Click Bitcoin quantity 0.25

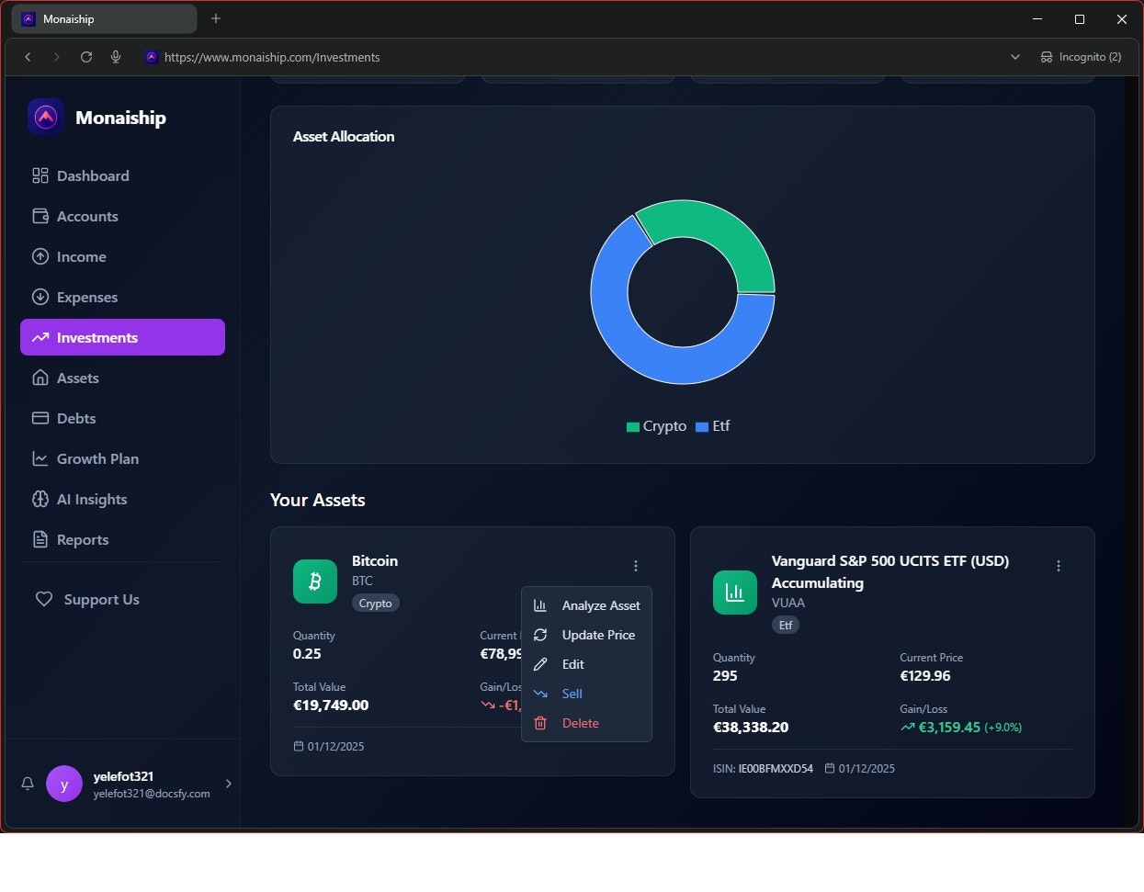tap(307, 654)
